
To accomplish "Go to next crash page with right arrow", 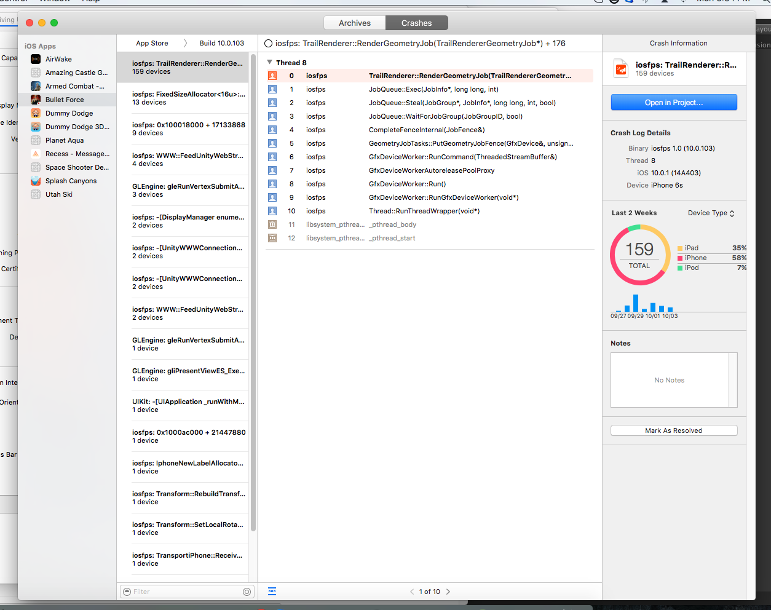I will click(x=448, y=591).
